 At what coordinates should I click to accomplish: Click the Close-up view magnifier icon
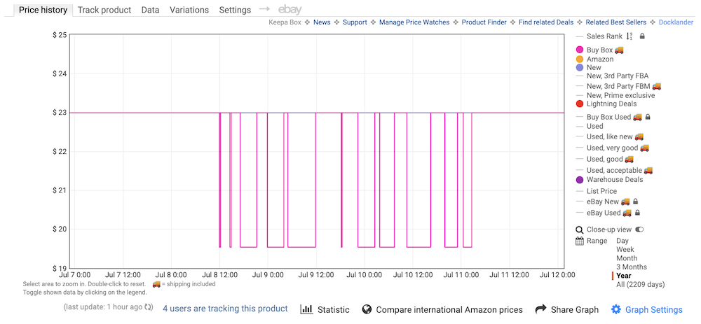pyautogui.click(x=580, y=230)
